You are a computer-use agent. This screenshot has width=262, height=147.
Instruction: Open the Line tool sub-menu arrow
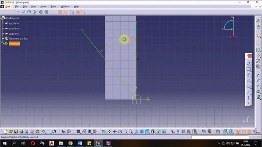coord(251,94)
